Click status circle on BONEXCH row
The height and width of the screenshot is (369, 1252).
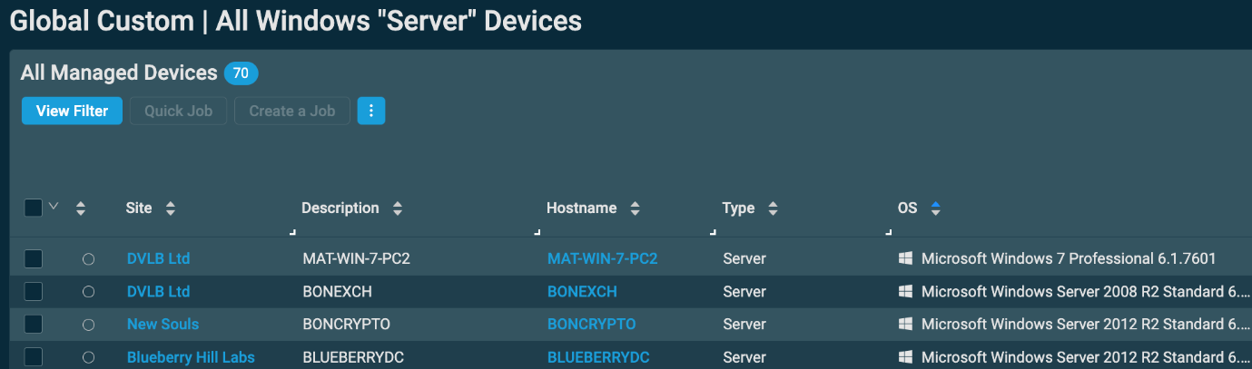tap(88, 292)
